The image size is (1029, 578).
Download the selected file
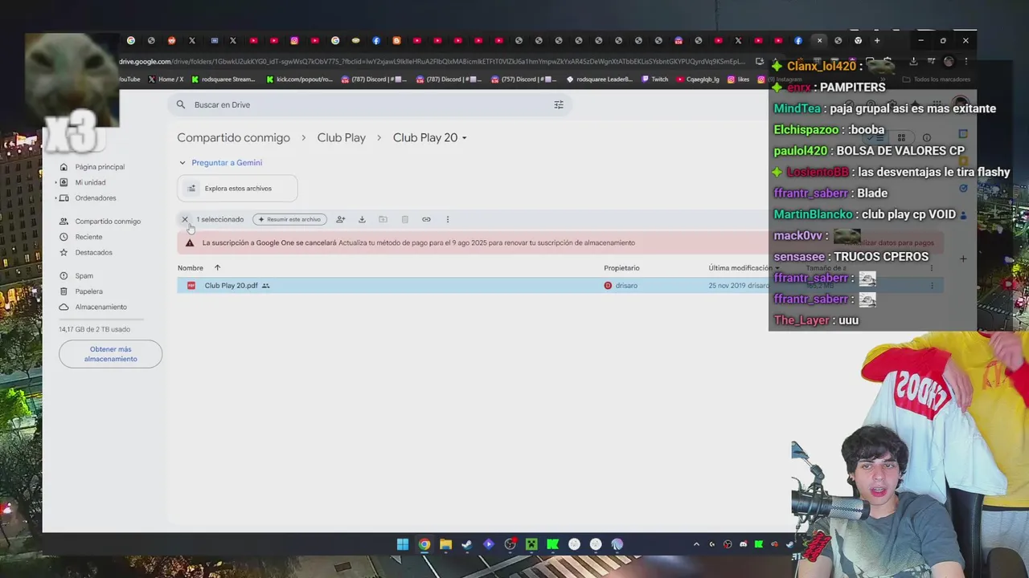(362, 219)
